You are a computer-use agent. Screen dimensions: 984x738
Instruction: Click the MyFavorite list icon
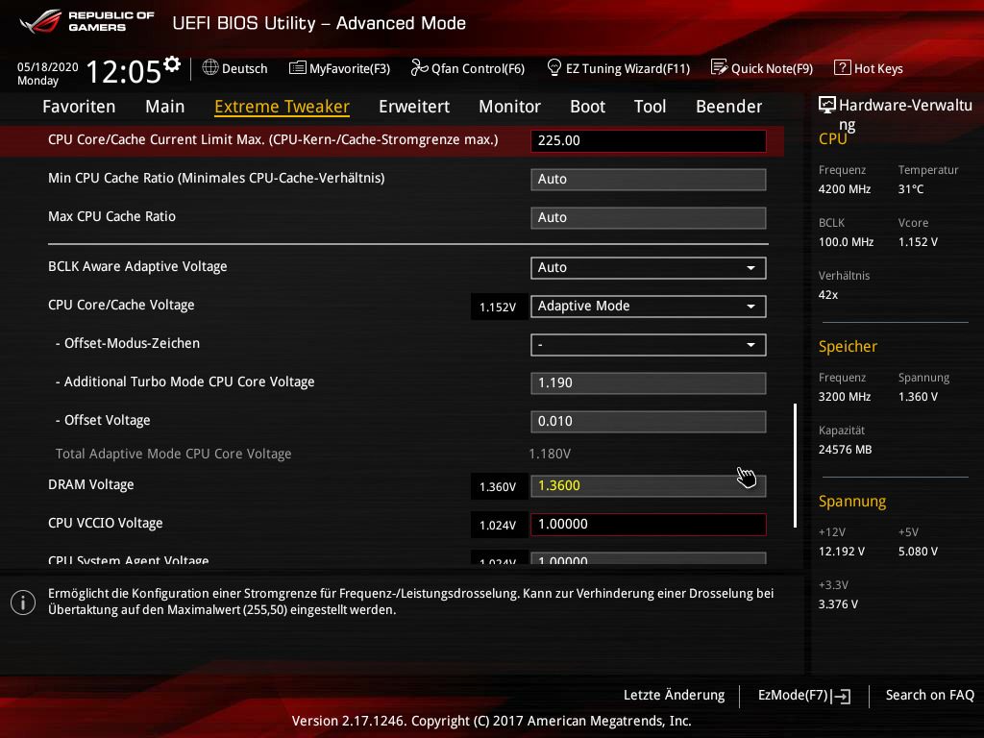[297, 68]
